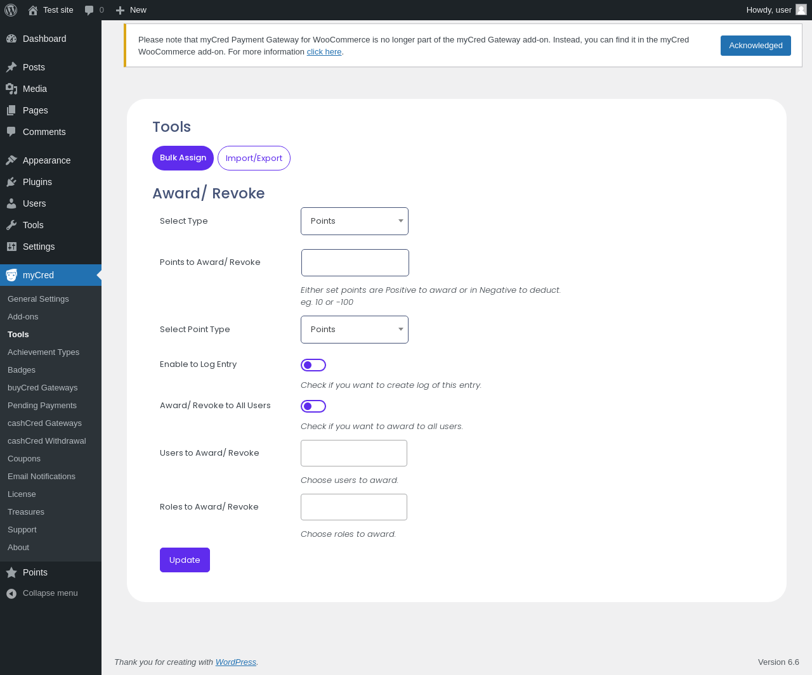The image size is (812, 675).
Task: Click the home icon beside Test site
Action: coord(33,10)
